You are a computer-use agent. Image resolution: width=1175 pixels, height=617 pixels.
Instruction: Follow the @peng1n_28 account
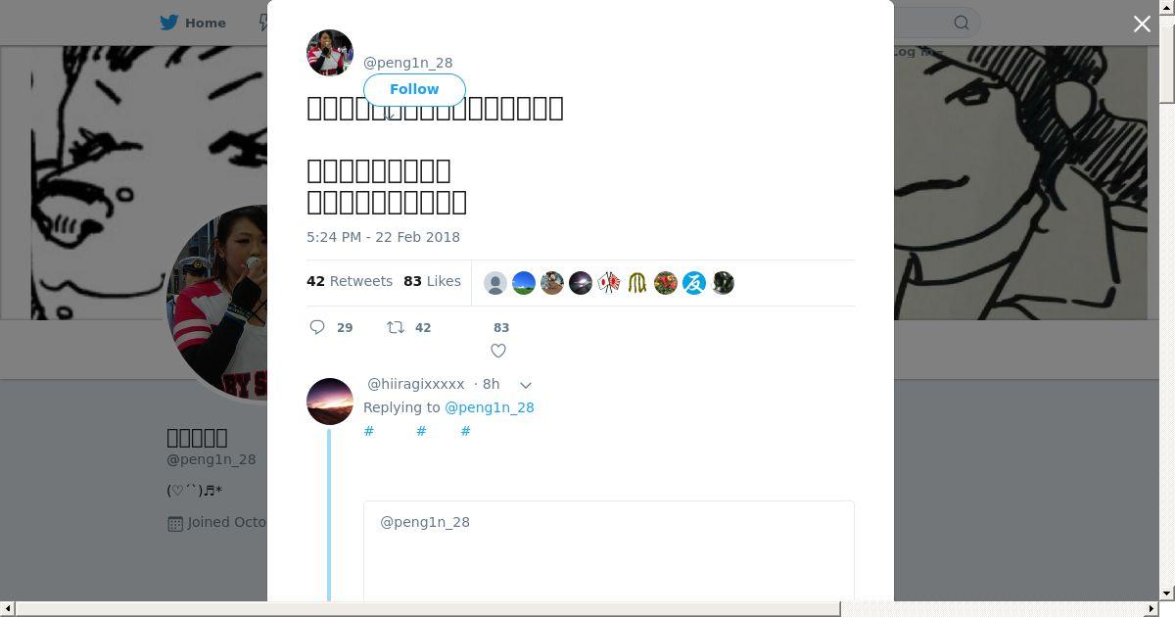point(414,89)
